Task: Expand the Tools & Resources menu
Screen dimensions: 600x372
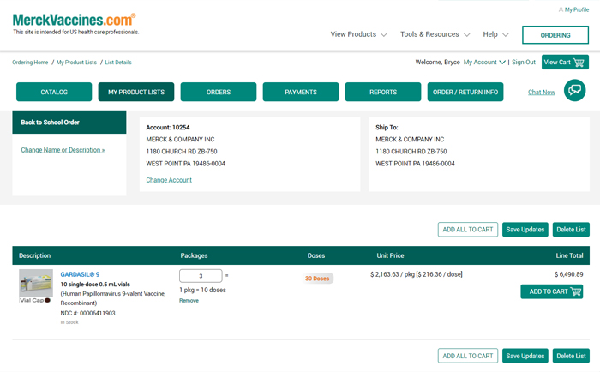Action: [x=435, y=34]
